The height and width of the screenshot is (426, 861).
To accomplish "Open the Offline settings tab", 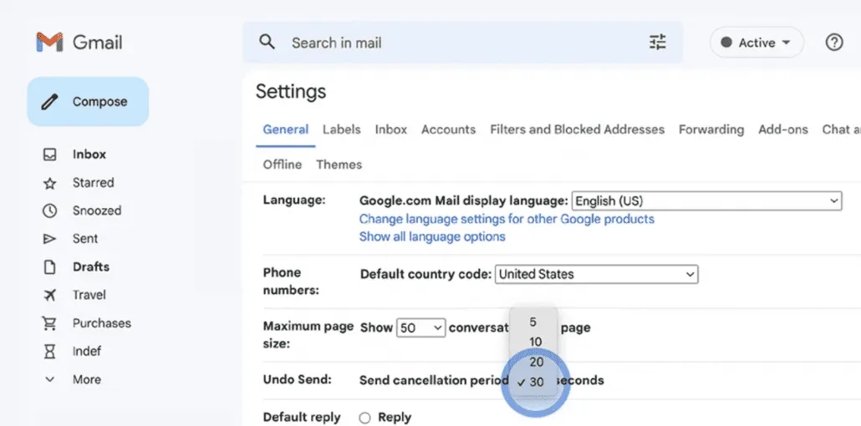I will [x=283, y=165].
